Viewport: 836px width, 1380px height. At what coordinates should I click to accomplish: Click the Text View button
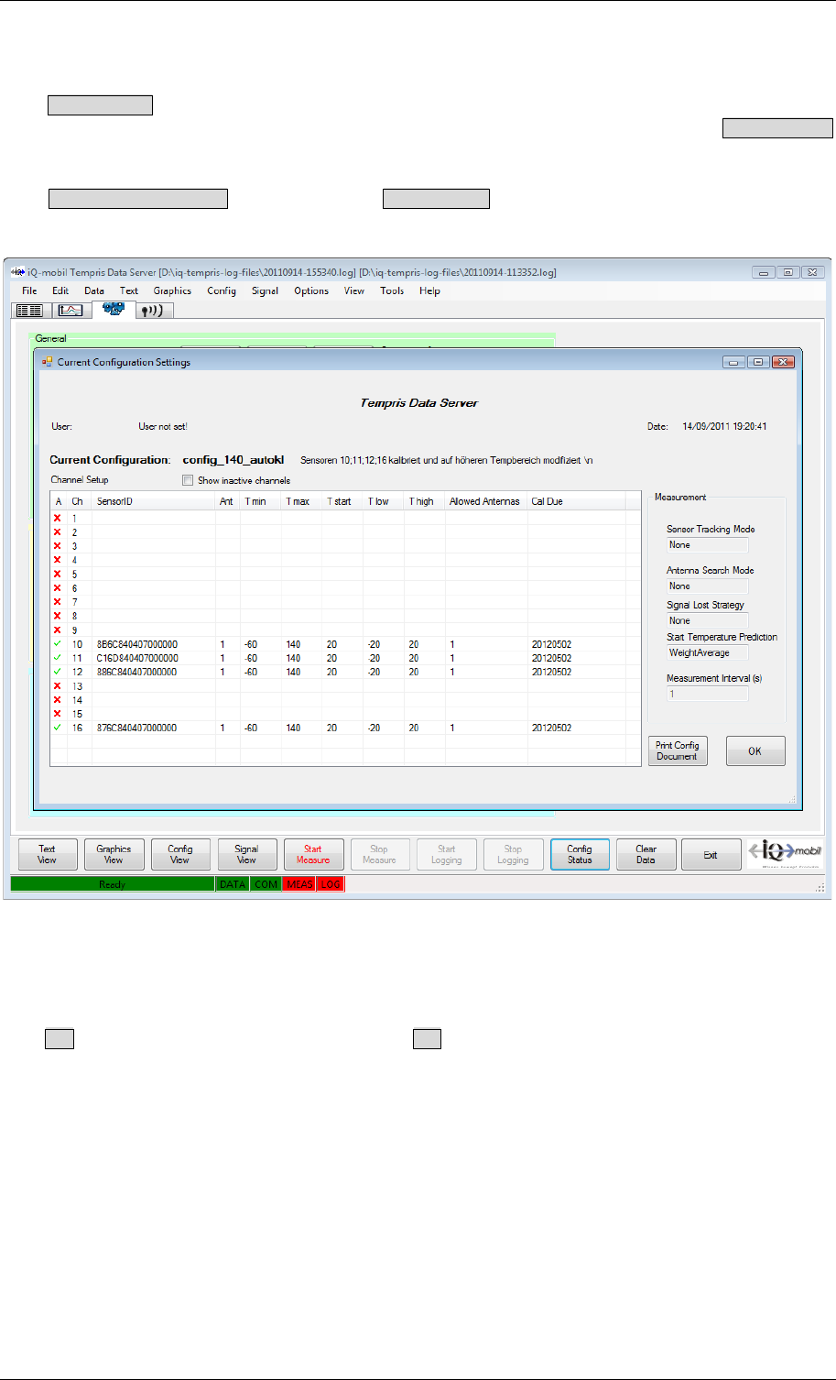tap(48, 854)
